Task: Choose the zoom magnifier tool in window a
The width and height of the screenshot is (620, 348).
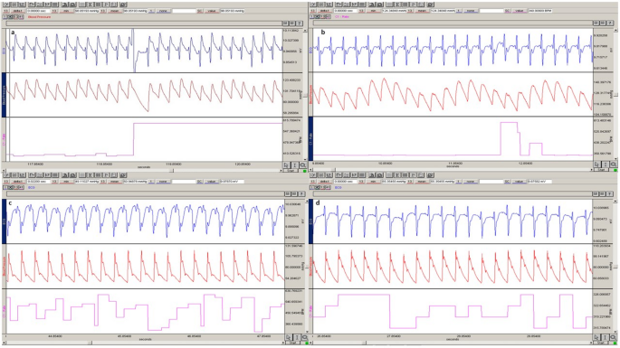Action: (303, 165)
